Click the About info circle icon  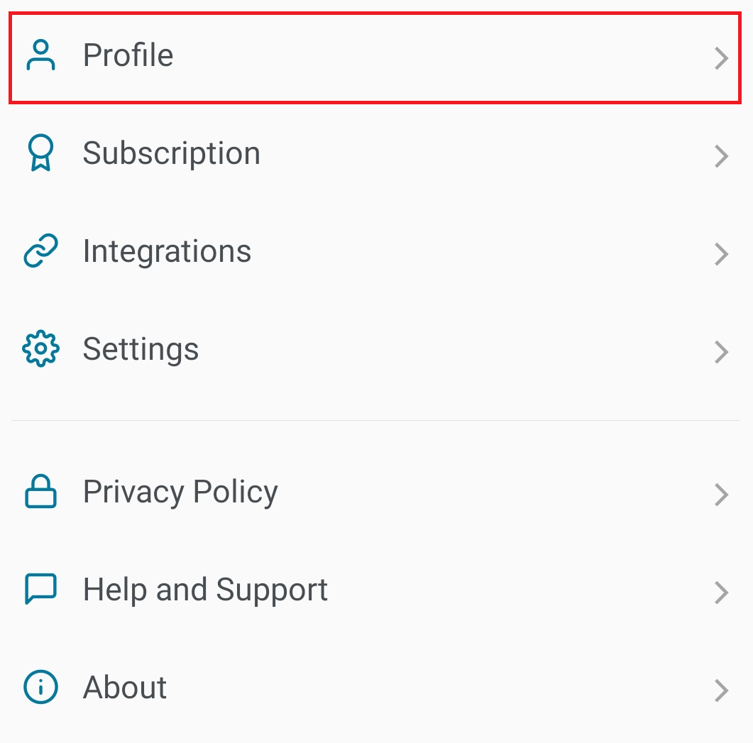40,688
